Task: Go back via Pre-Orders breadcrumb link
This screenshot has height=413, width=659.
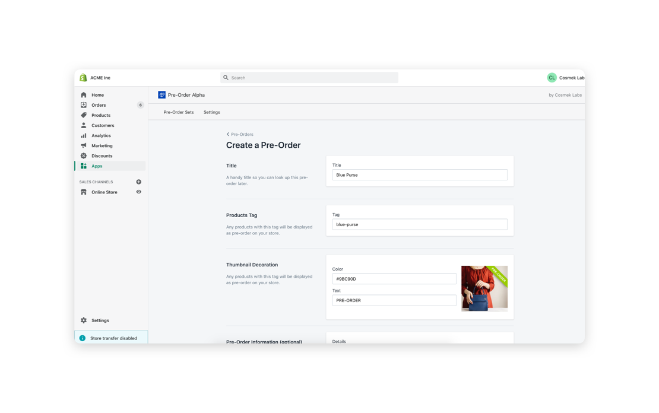Action: coord(242,135)
